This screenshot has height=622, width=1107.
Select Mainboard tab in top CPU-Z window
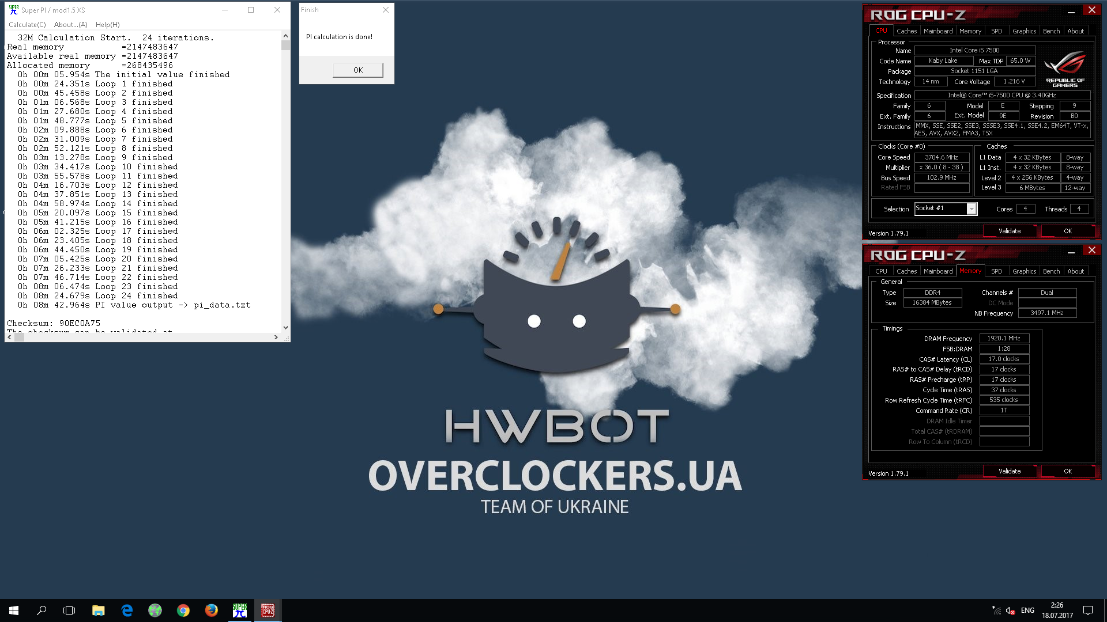pyautogui.click(x=938, y=31)
